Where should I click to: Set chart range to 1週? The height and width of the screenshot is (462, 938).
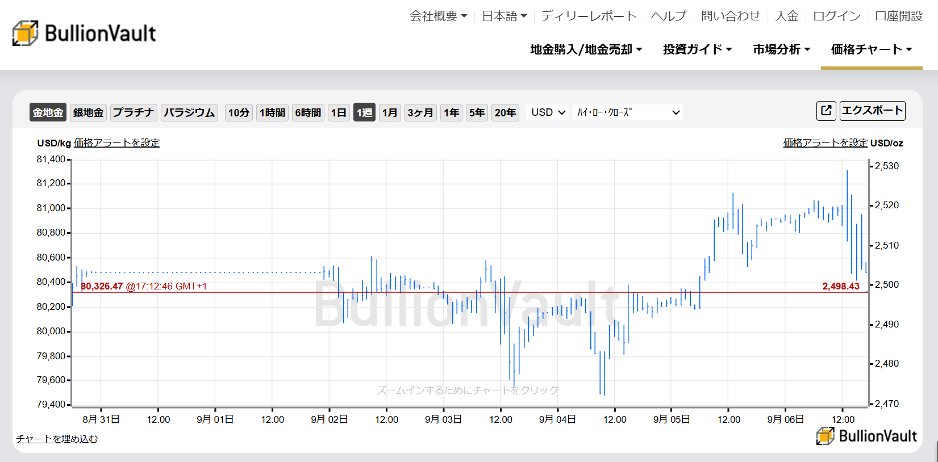364,112
